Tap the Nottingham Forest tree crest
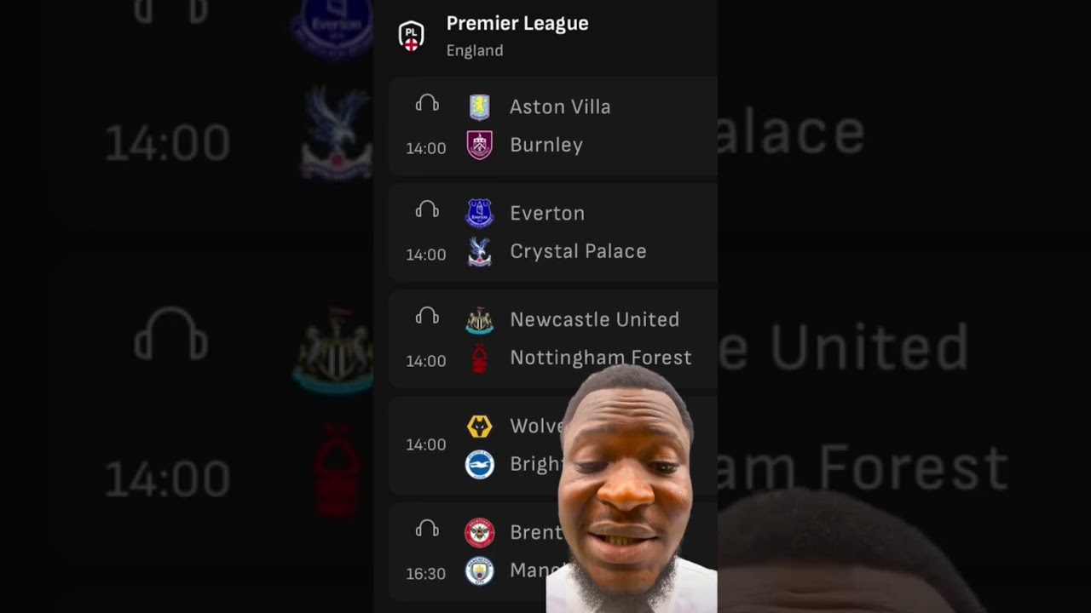1091x613 pixels. (x=480, y=358)
